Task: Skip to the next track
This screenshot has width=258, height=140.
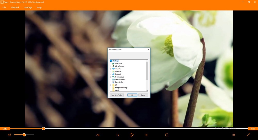Action: click(147, 135)
